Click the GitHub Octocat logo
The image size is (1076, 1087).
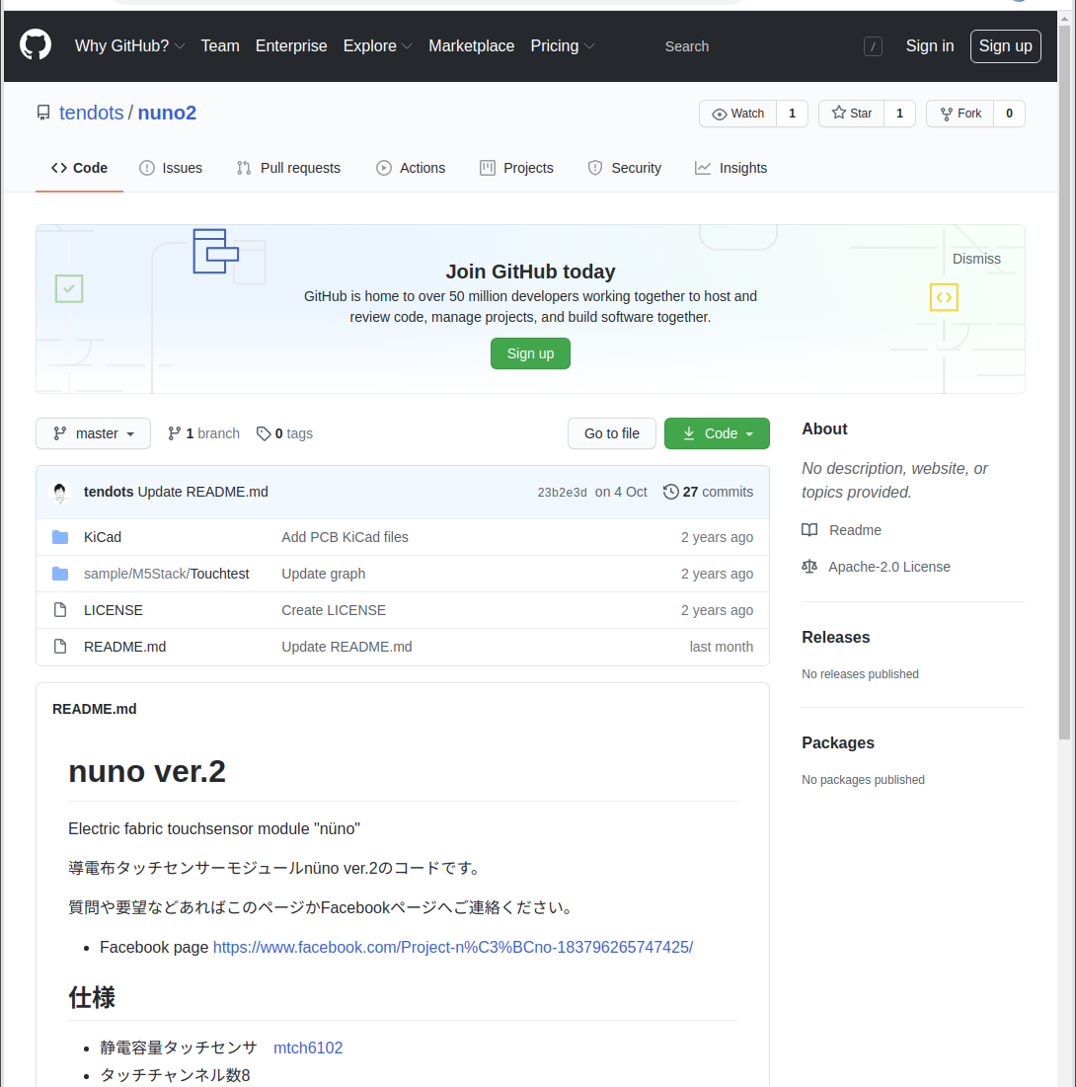[x=36, y=45]
